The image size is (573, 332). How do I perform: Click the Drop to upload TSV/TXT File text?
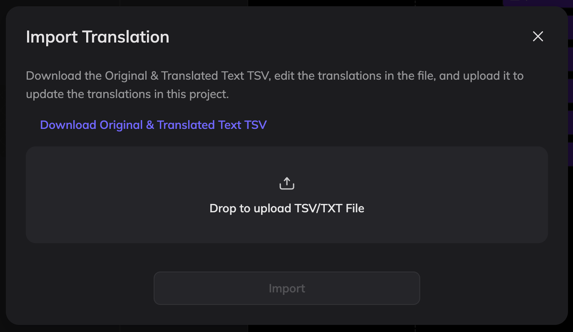[287, 208]
